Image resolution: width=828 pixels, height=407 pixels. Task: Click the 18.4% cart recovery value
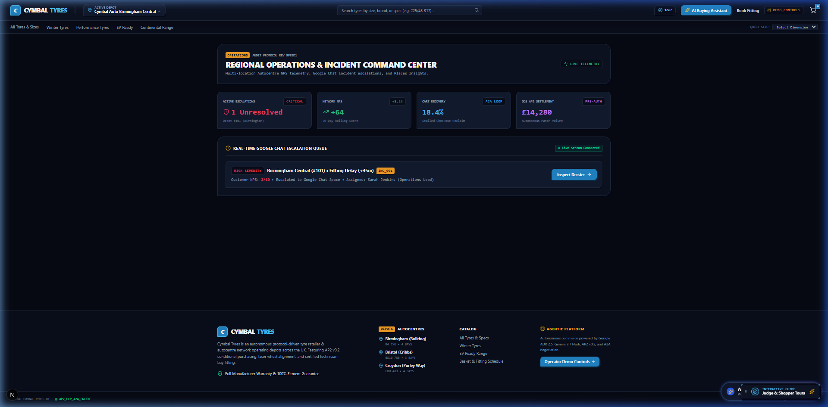(x=433, y=112)
